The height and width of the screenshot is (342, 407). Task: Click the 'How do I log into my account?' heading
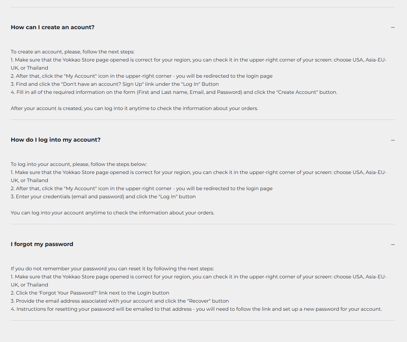point(56,140)
